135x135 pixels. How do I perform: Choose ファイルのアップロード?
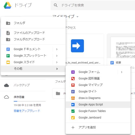pyautogui.click(x=33, y=33)
